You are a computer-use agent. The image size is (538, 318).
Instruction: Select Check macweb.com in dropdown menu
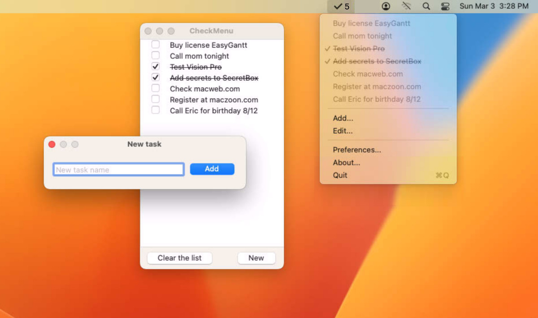pos(388,74)
